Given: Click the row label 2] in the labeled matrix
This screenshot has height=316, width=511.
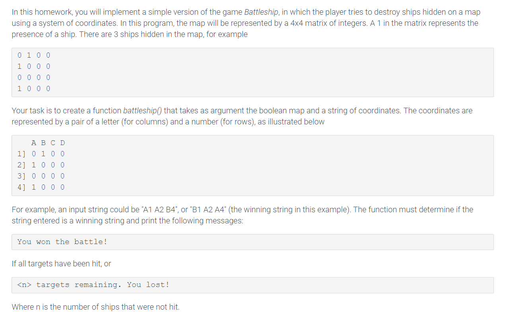Looking at the screenshot, I should pos(22,165).
